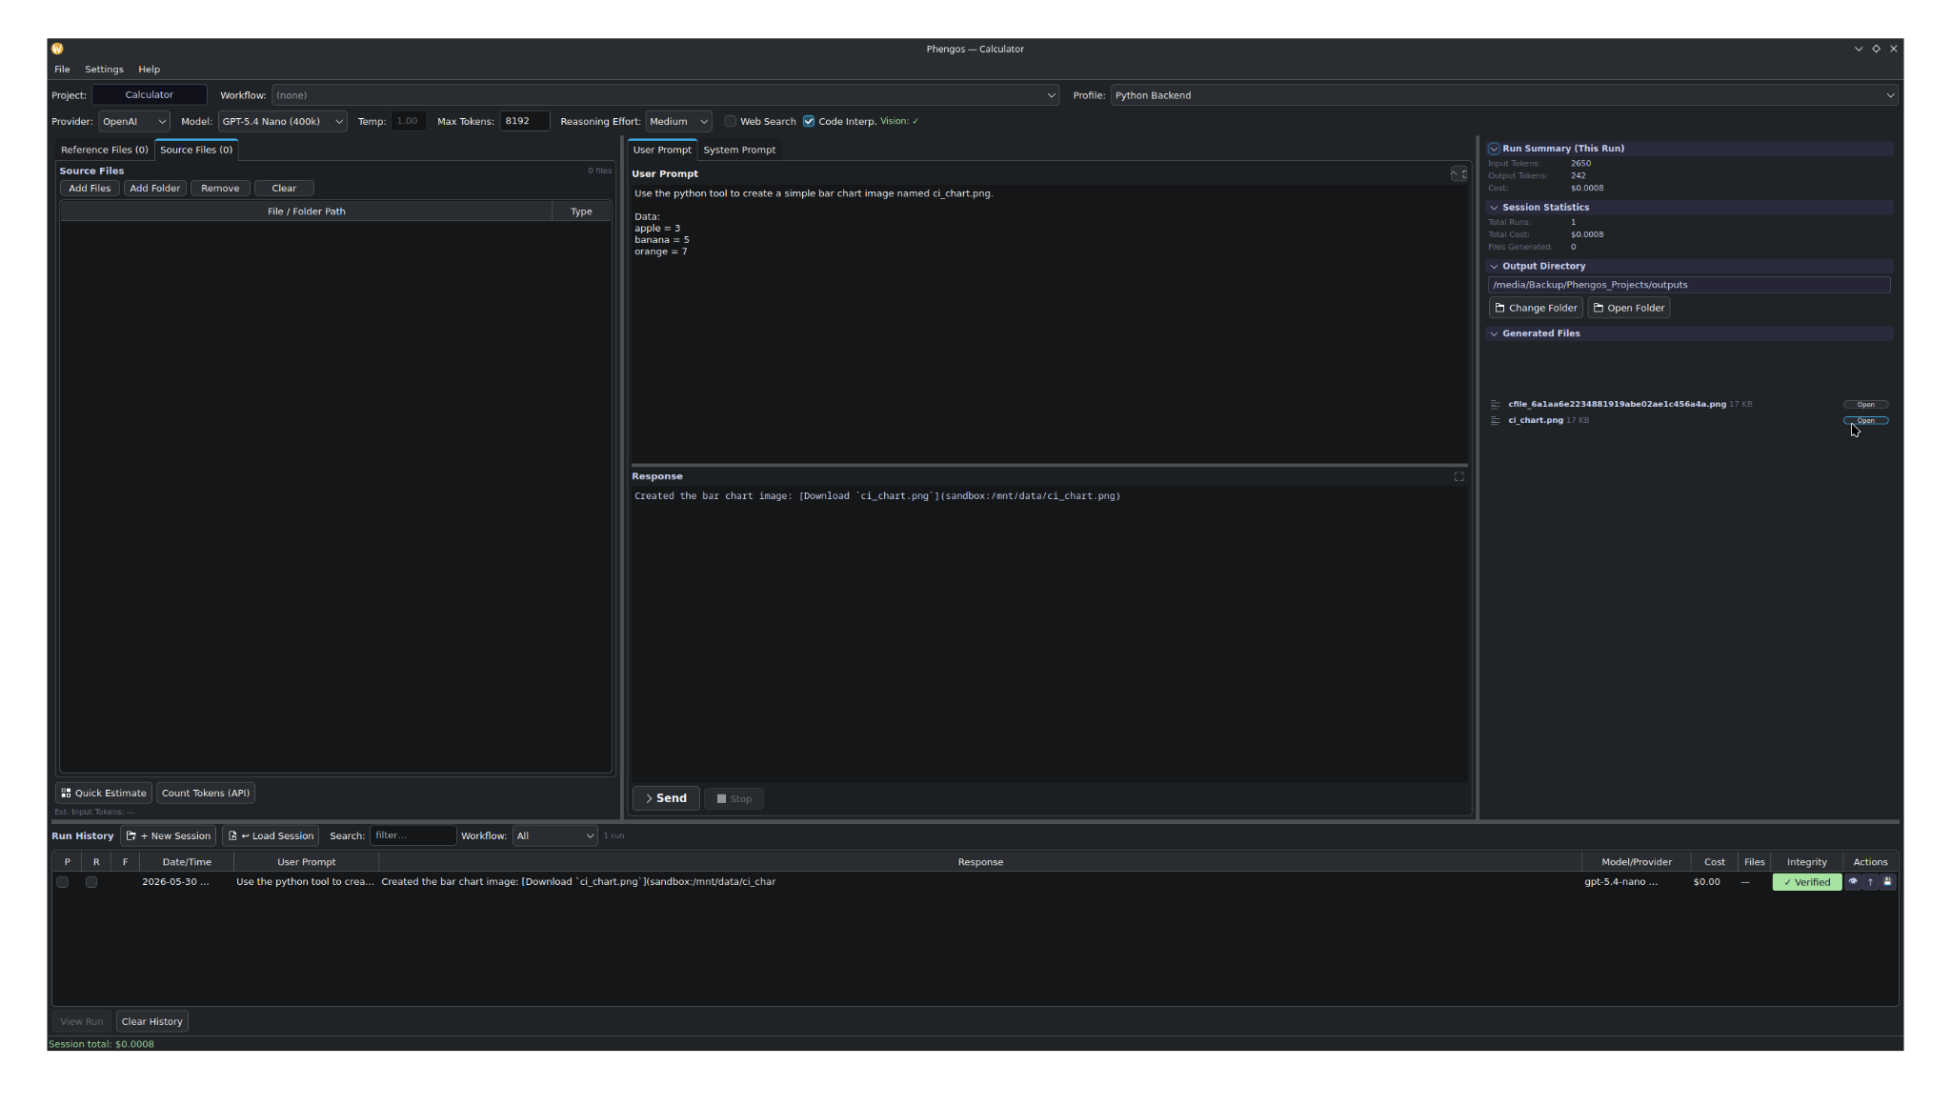Open the Settings menu
This screenshot has width=1951, height=1106.
pyautogui.click(x=104, y=70)
